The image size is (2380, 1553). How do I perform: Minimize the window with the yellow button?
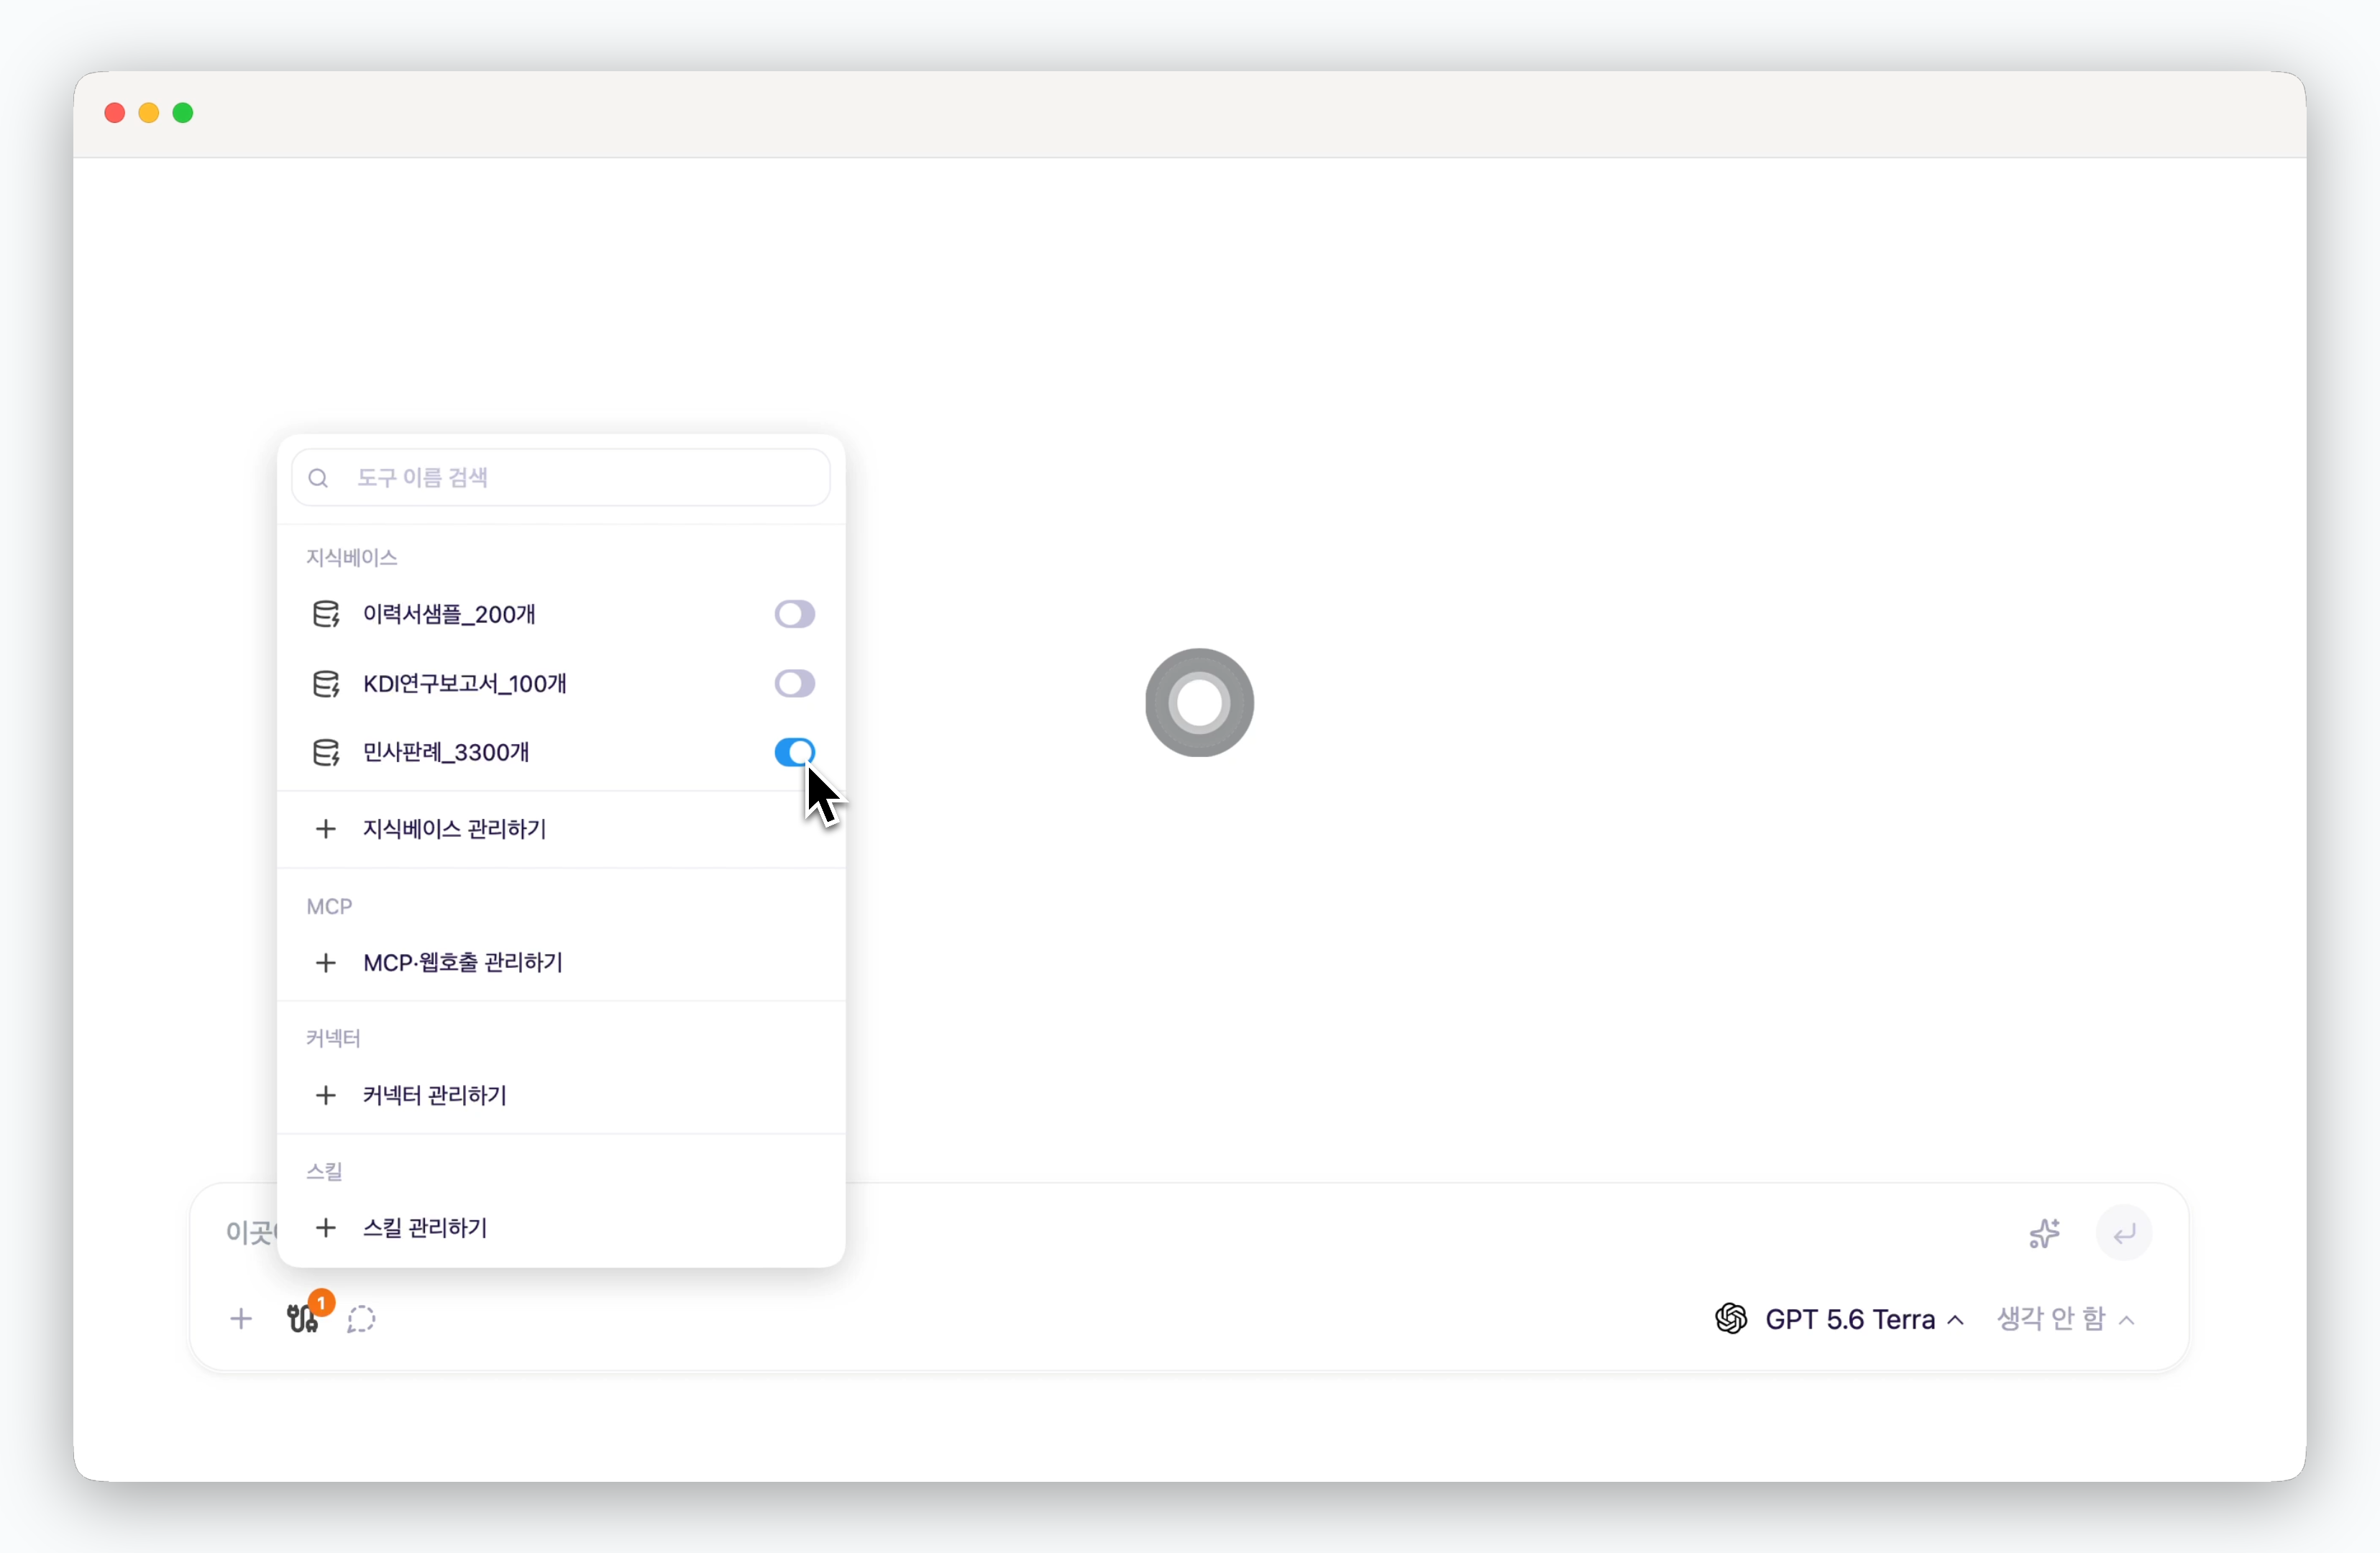coord(149,113)
